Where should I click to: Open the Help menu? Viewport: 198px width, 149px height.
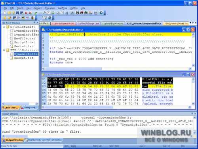click(83, 8)
